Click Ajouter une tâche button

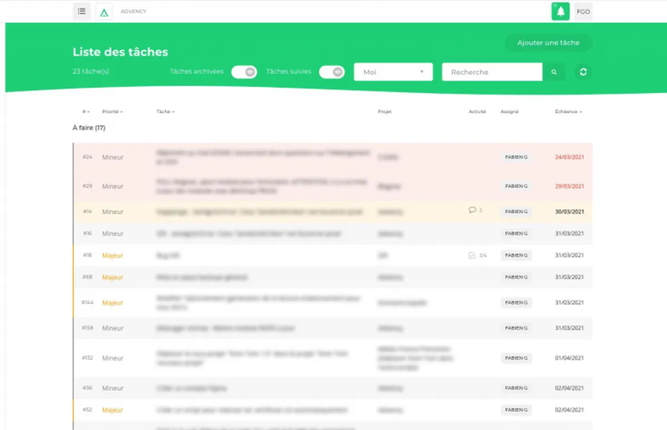click(548, 43)
